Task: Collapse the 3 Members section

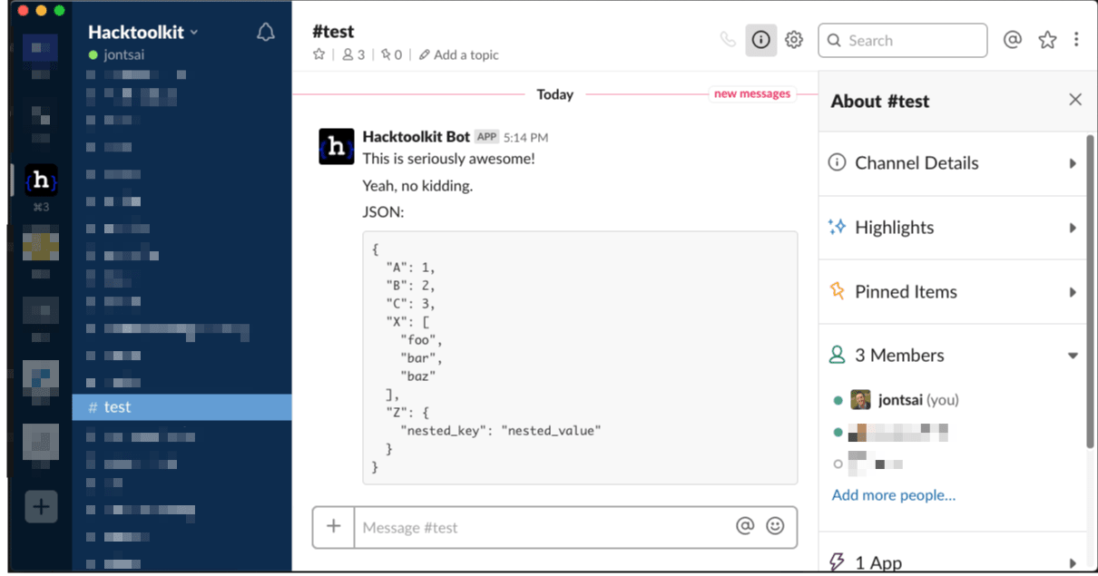Action: tap(952, 356)
